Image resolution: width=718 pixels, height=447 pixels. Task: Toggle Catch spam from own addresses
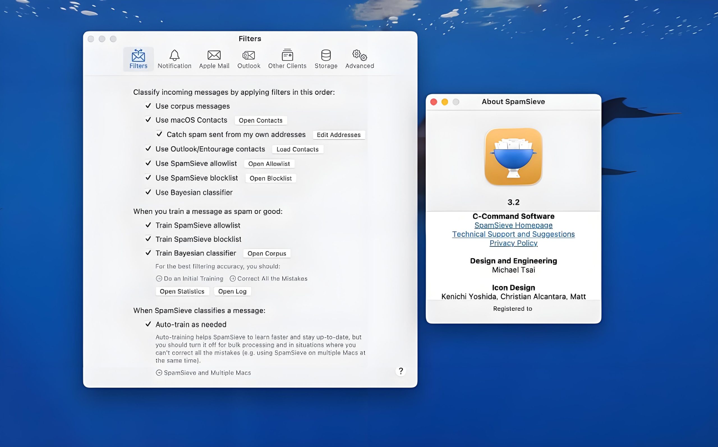160,134
